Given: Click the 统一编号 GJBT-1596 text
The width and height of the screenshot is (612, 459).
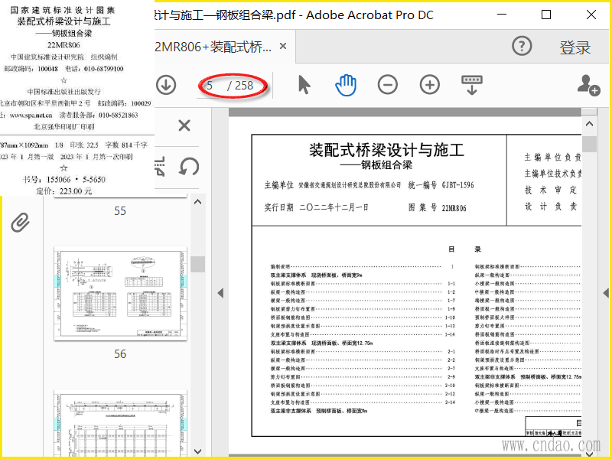Looking at the screenshot, I should pyautogui.click(x=441, y=185).
